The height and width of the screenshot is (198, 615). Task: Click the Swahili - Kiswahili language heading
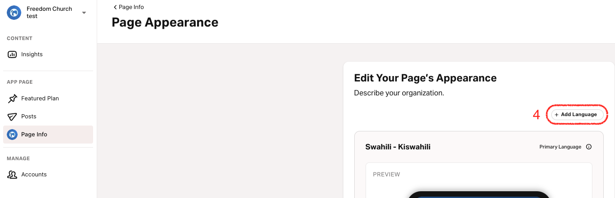point(398,147)
